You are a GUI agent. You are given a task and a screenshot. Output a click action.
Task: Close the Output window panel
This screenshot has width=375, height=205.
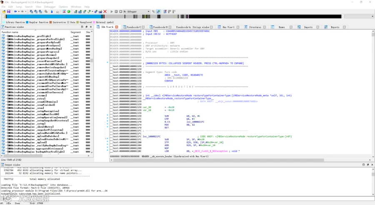click(372, 165)
